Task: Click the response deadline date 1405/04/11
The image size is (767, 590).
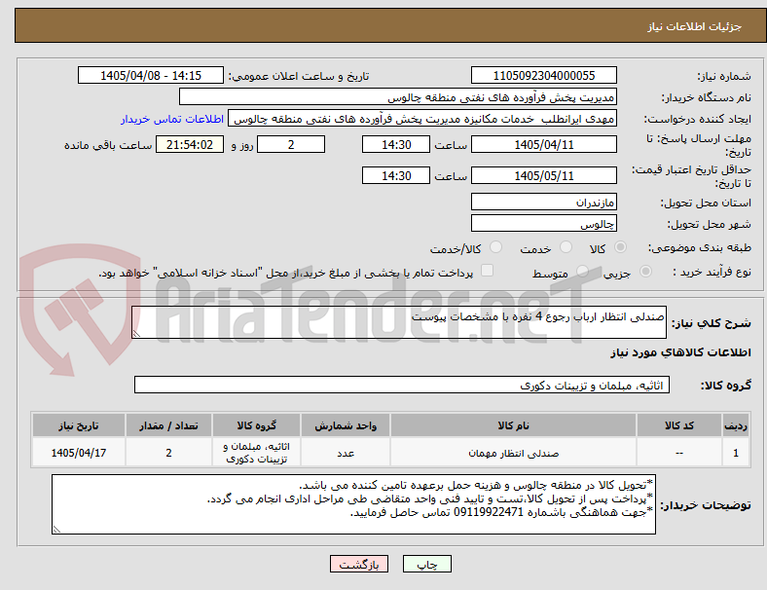Action: pyautogui.click(x=543, y=144)
